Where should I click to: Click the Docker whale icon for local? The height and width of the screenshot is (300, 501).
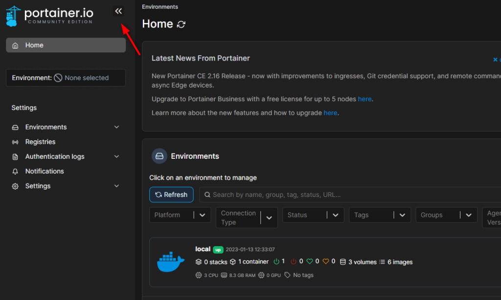click(x=171, y=262)
